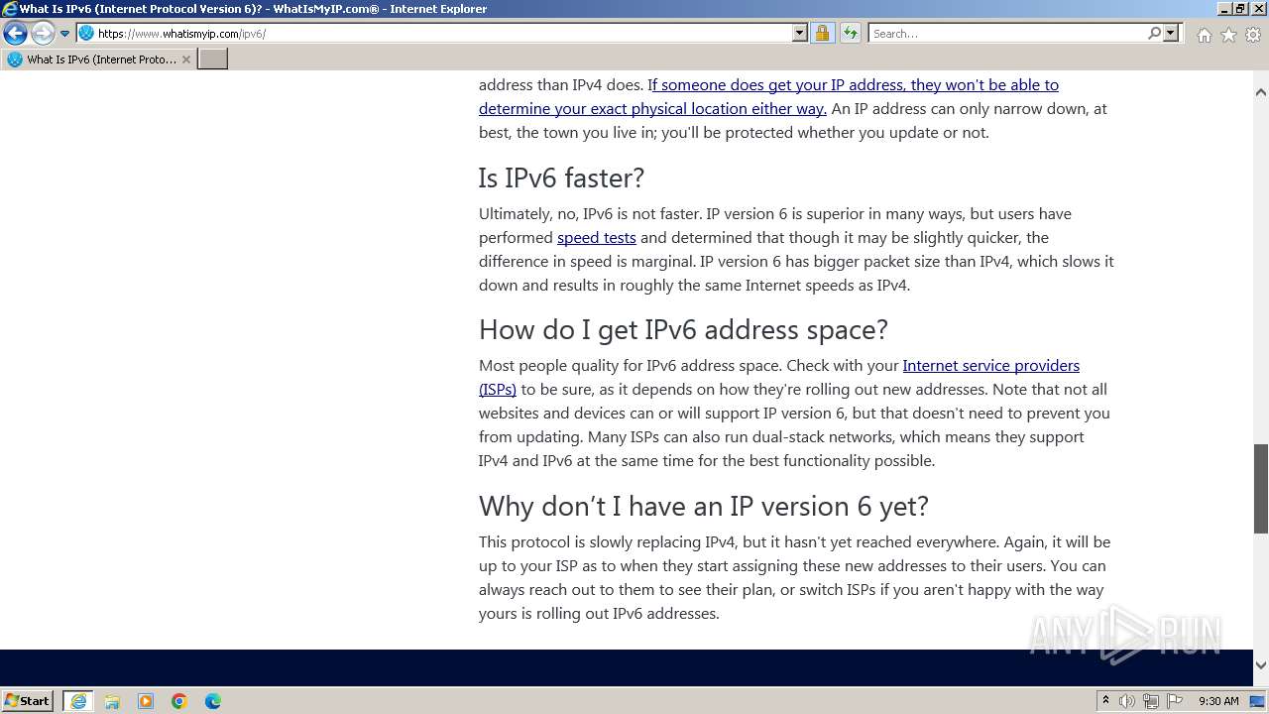Go forward using the Forward arrow
This screenshot has width=1269, height=714.
tap(43, 33)
